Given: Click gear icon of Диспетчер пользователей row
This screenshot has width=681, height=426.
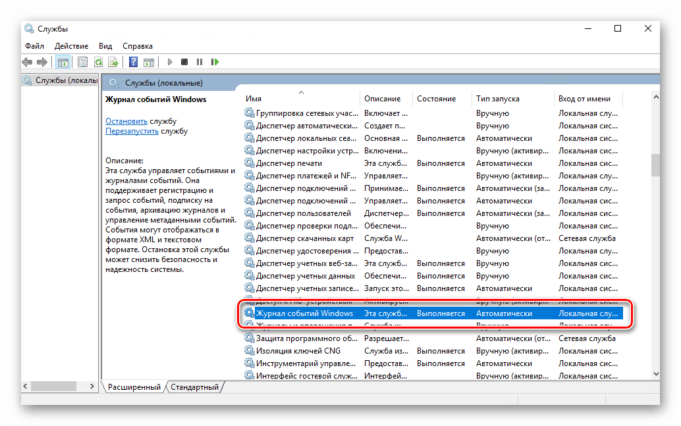Looking at the screenshot, I should click(x=250, y=213).
